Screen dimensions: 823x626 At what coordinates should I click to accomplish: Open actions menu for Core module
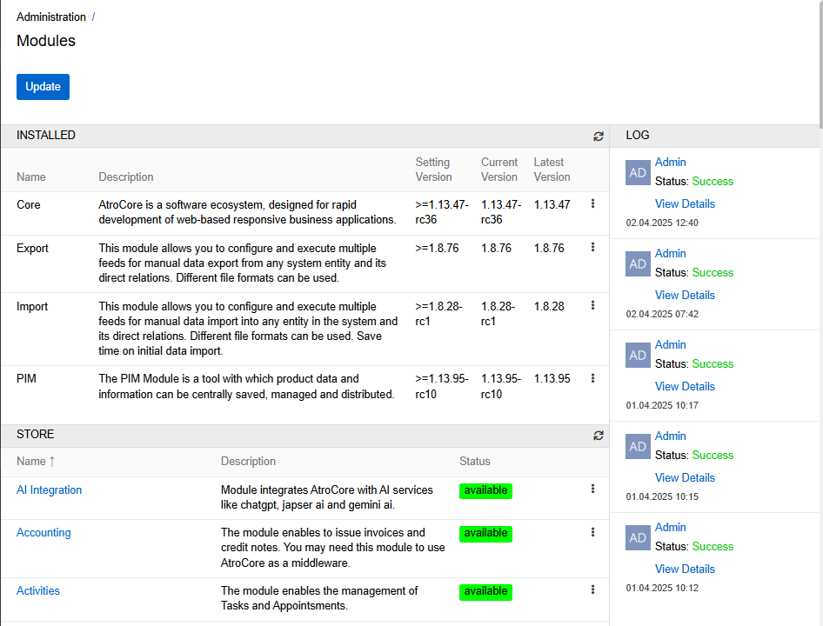coord(592,203)
